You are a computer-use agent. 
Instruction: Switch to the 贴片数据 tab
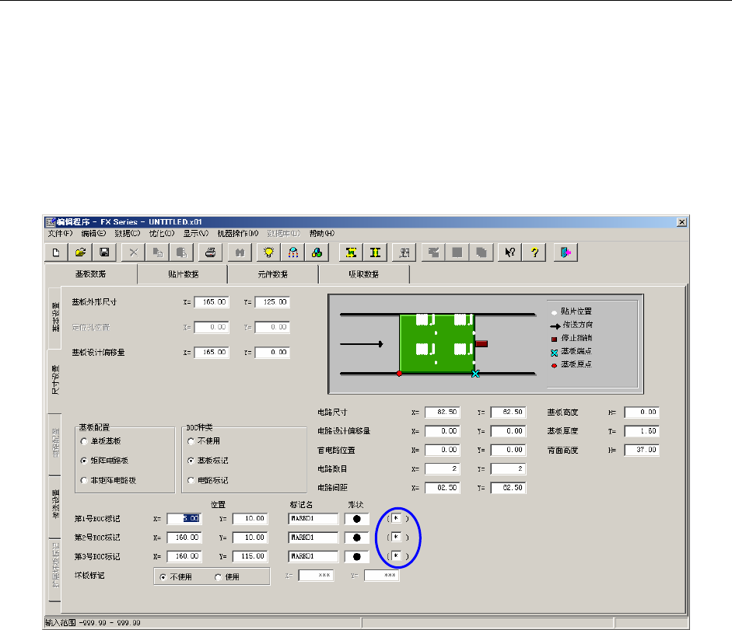(182, 274)
